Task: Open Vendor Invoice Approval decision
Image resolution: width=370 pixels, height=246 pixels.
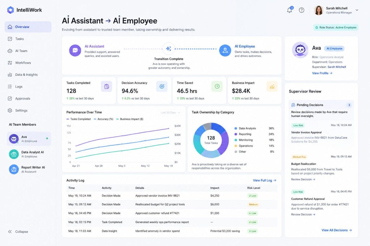Action: coord(306,133)
